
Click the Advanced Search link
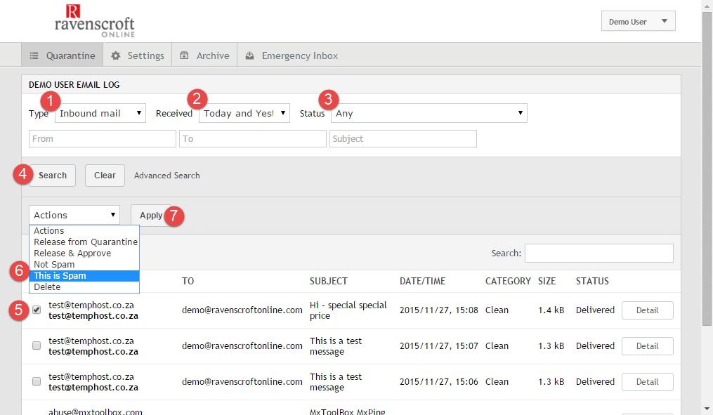coord(167,176)
